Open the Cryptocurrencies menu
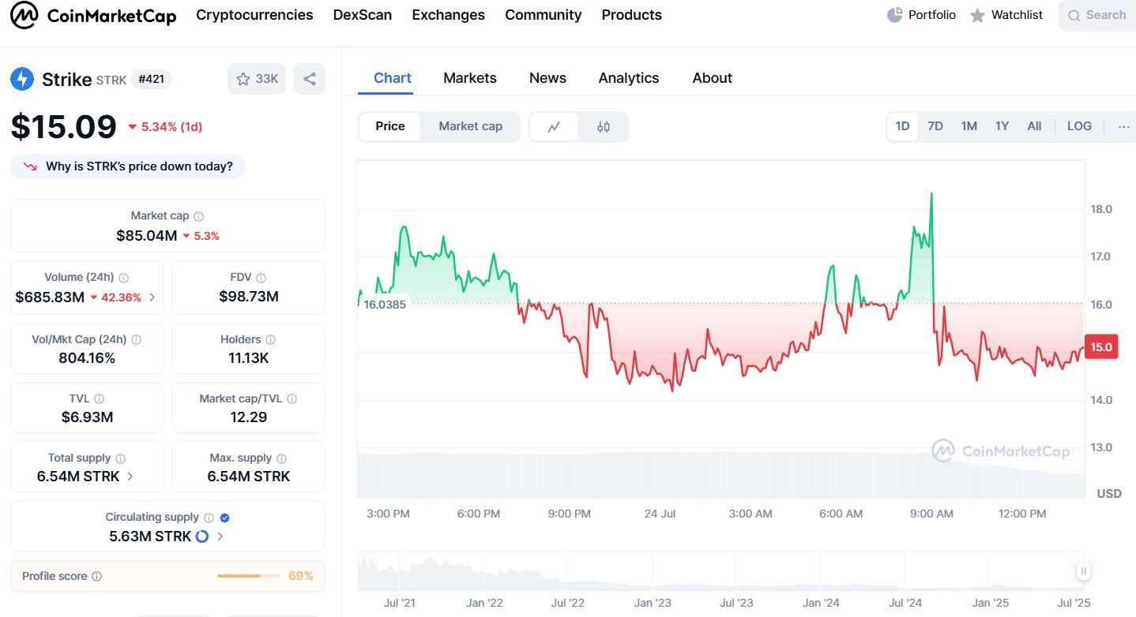The height and width of the screenshot is (617, 1136). tap(254, 15)
